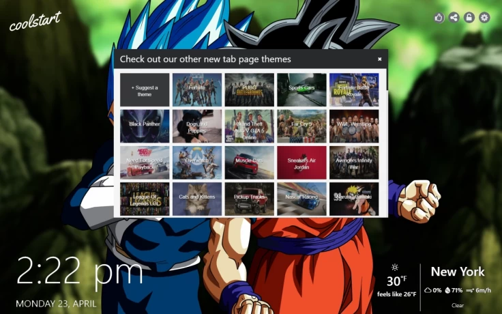Click the feels like 26°F text
The height and width of the screenshot is (314, 502).
(x=397, y=294)
